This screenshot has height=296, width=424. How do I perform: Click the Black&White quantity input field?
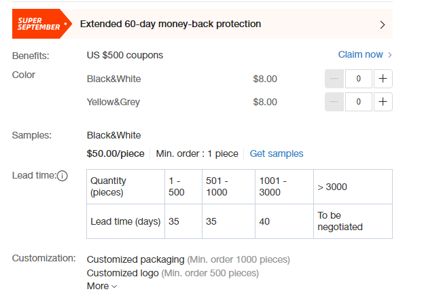point(359,79)
